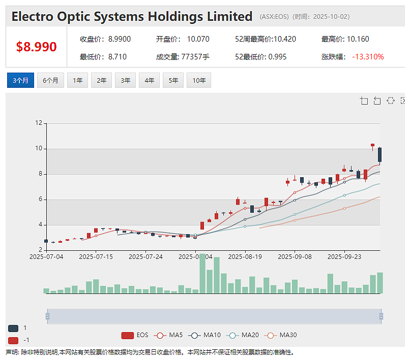Toggle the MA10 line legend
Viewport: 410px width, 362px height.
[204, 335]
